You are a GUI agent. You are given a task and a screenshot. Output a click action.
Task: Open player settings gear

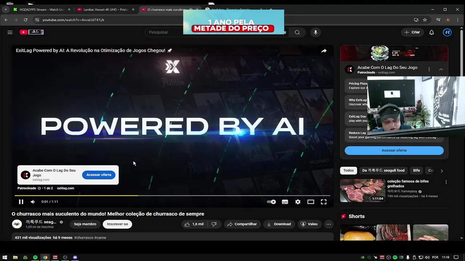point(298,202)
